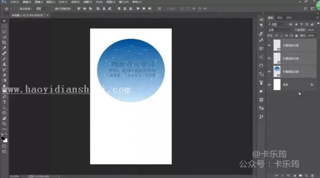Add a layer mask

[x=288, y=175]
